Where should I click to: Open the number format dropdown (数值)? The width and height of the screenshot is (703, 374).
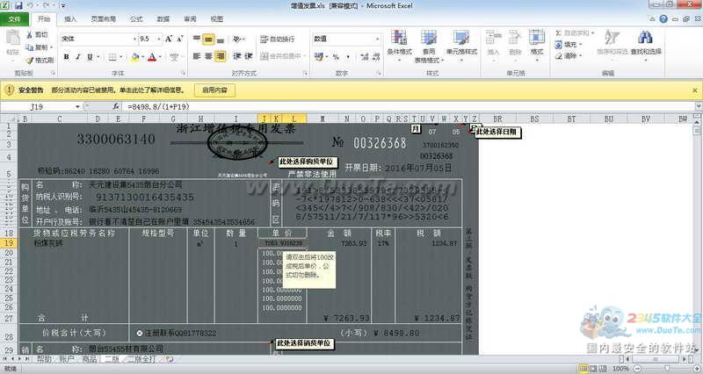point(377,39)
